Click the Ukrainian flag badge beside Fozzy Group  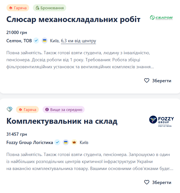[x=66, y=142]
